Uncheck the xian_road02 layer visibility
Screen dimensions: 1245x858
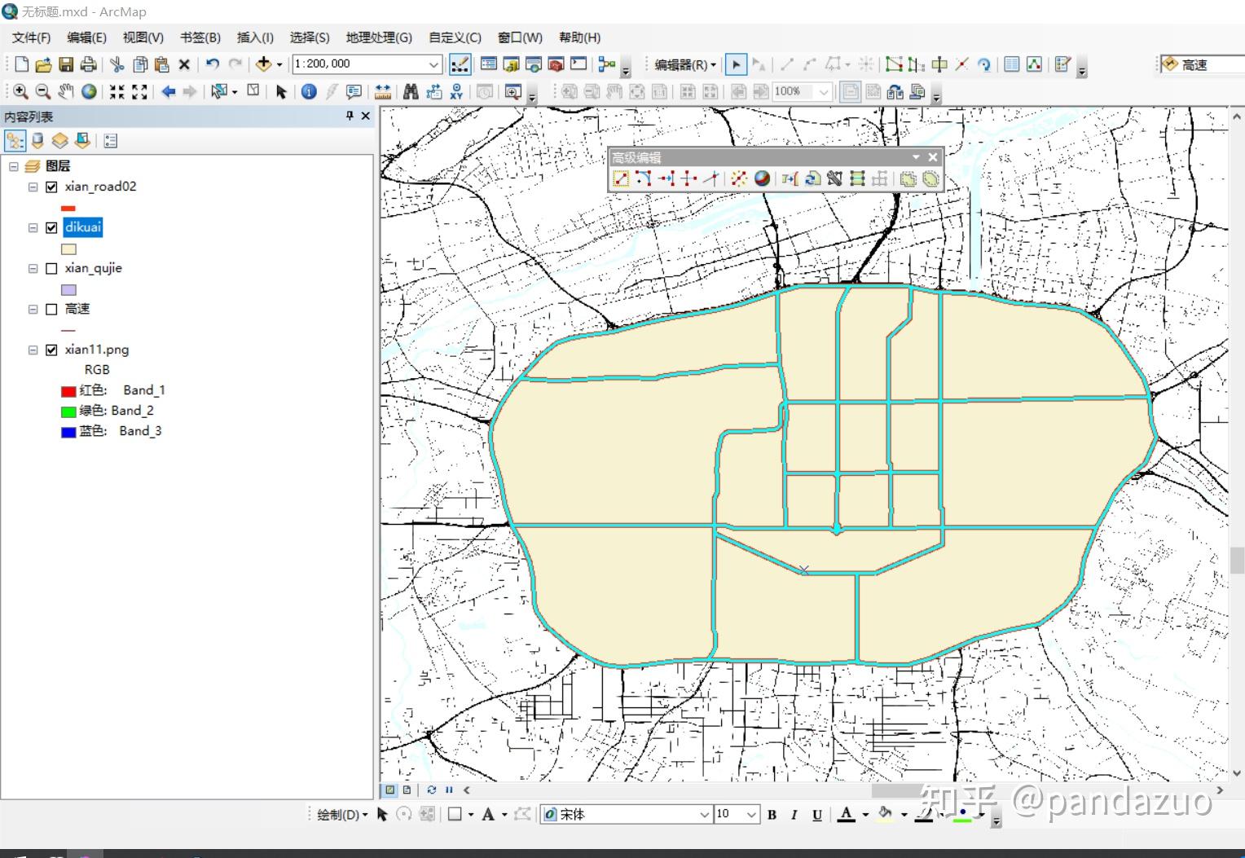point(51,187)
